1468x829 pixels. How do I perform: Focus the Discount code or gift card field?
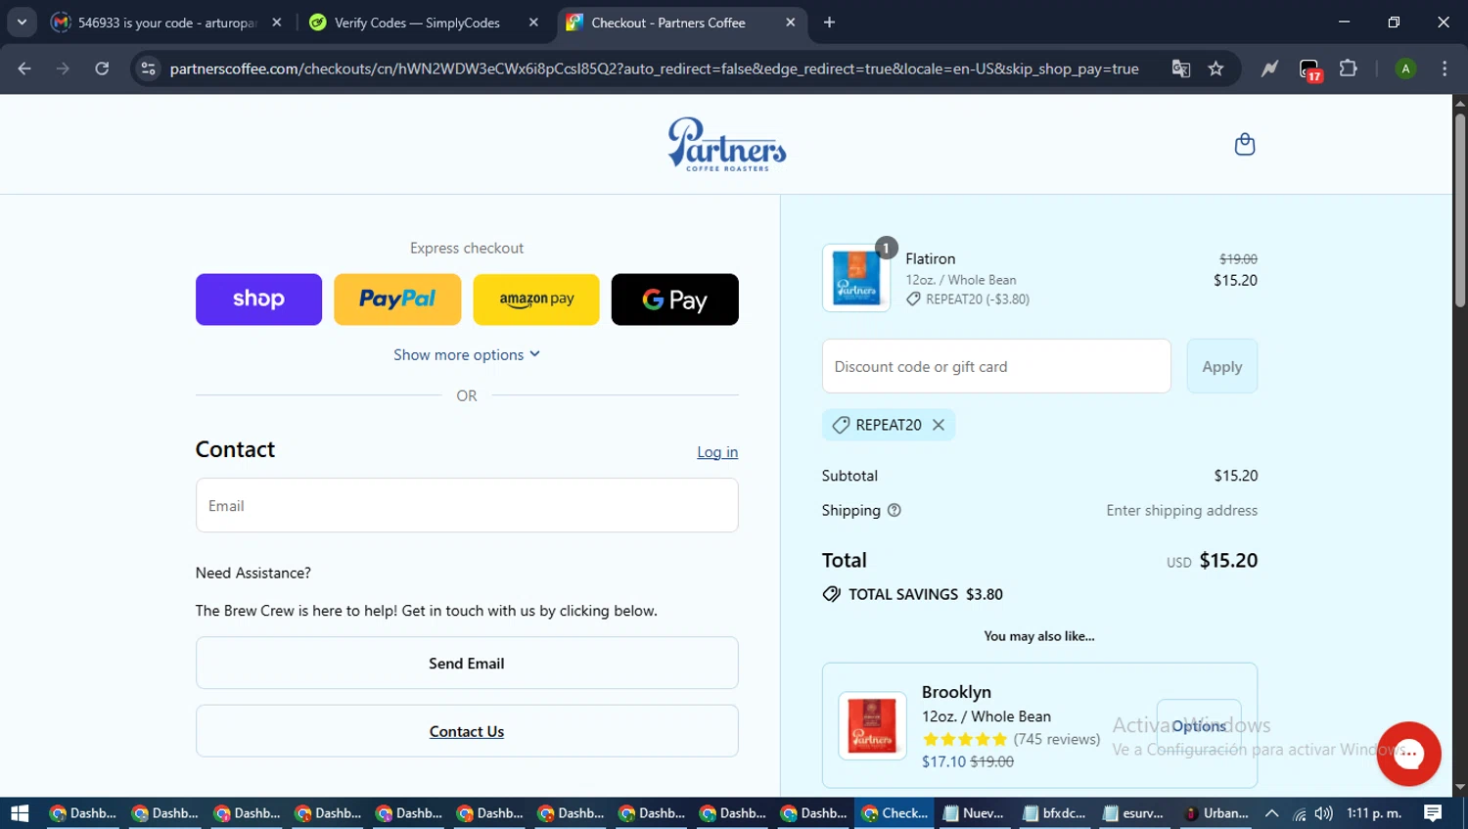(996, 366)
